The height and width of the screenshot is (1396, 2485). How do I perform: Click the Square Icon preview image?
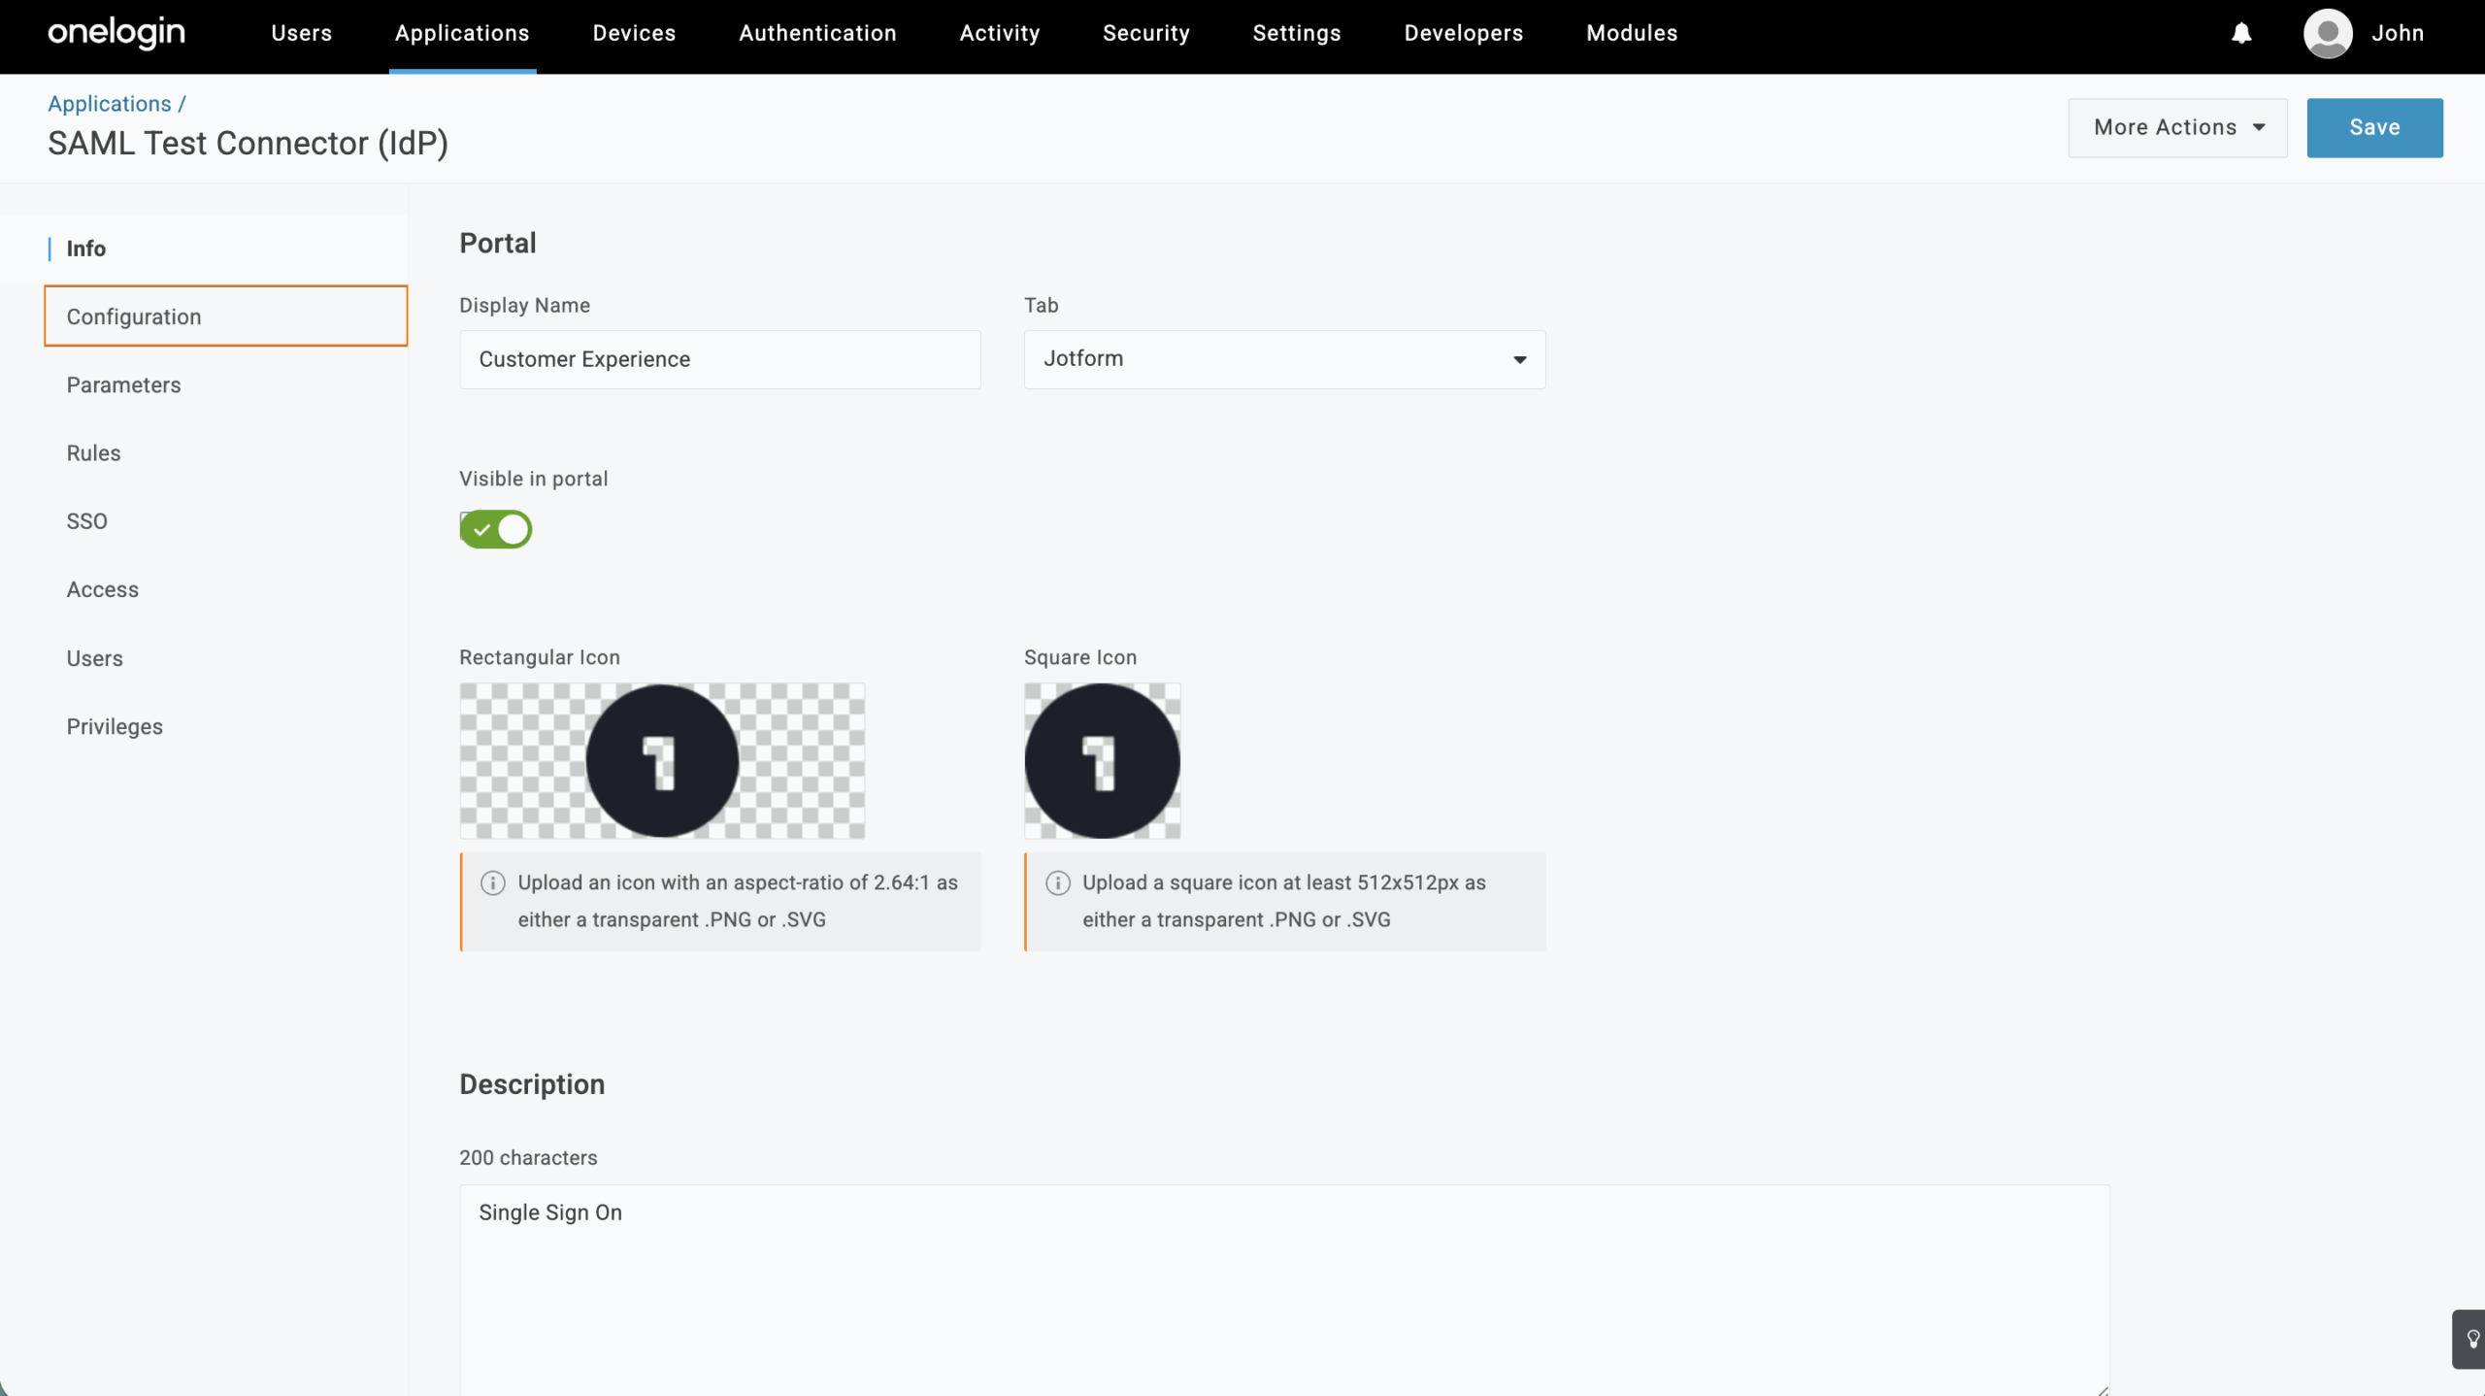(1101, 760)
